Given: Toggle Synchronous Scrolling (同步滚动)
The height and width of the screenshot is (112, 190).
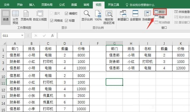Looking at the screenshot, I should coord(182,17).
